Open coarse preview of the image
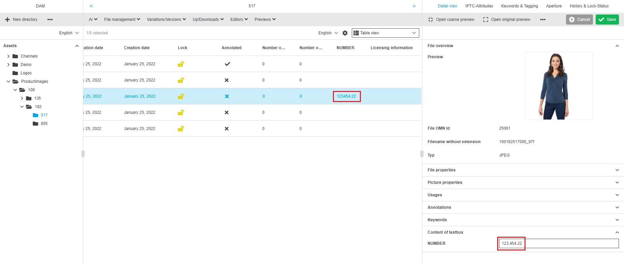Image resolution: width=624 pixels, height=265 pixels. (x=451, y=20)
